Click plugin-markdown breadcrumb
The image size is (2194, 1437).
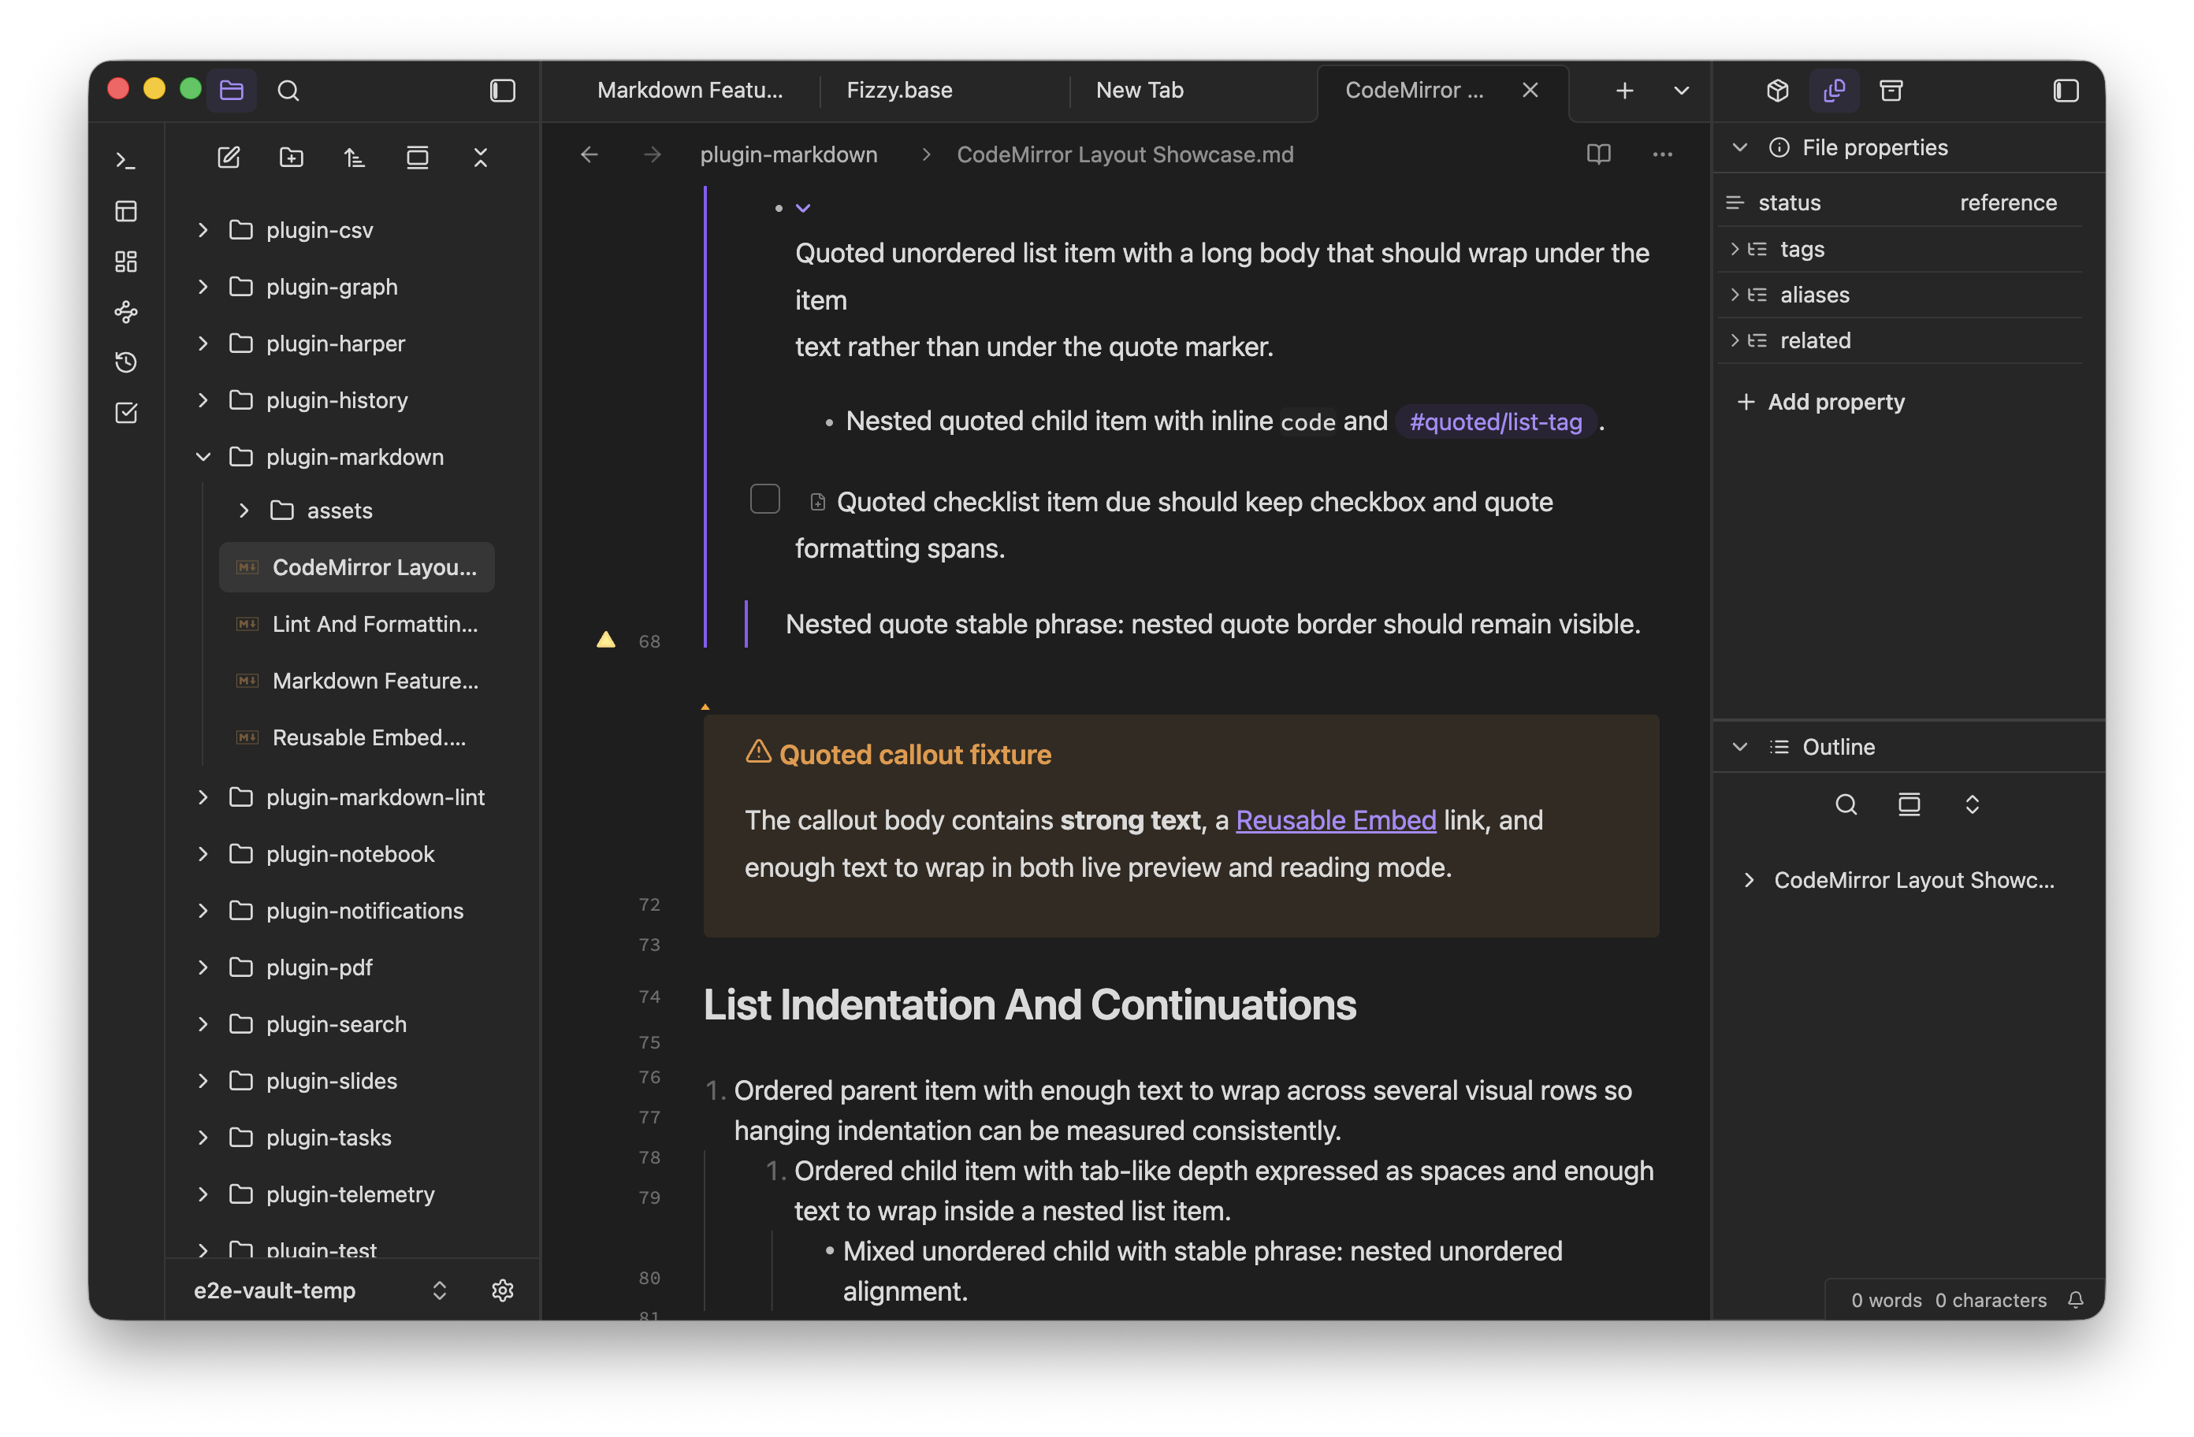point(789,154)
